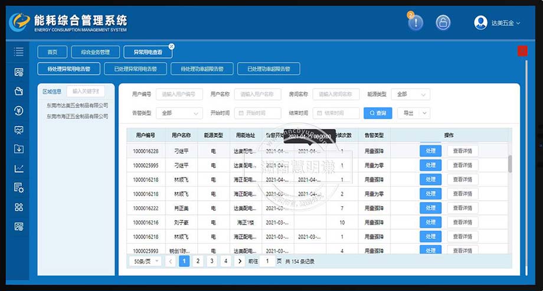Click the blue 查询 search button
Screen dimensions: 543x291
pos(378,113)
